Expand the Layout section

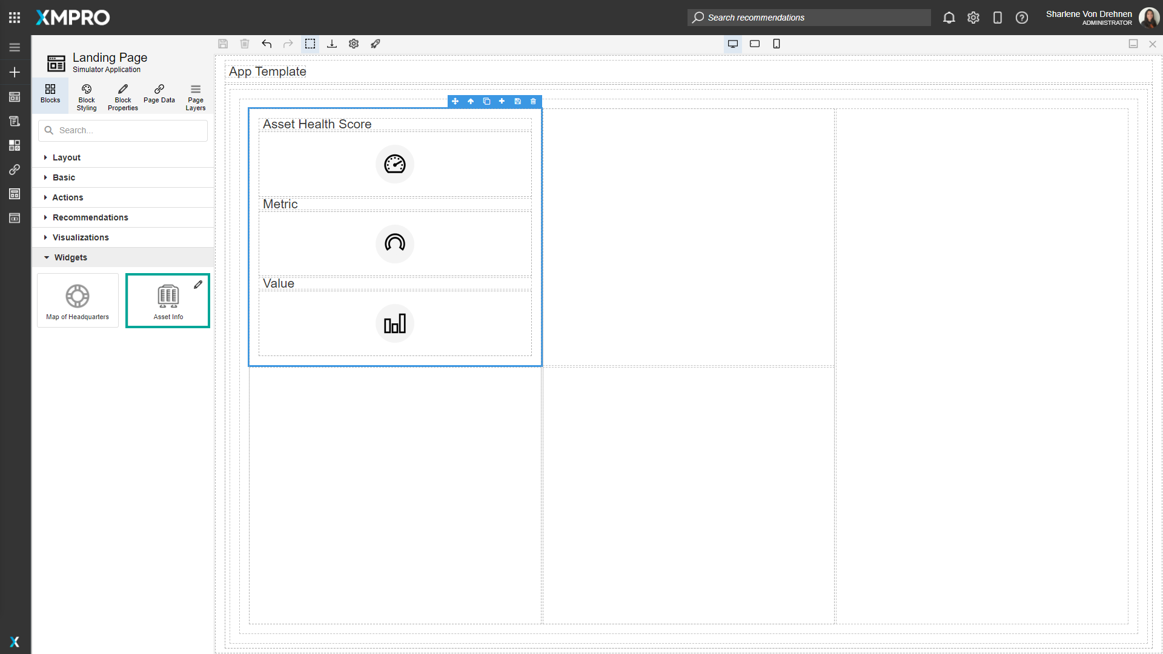click(67, 157)
